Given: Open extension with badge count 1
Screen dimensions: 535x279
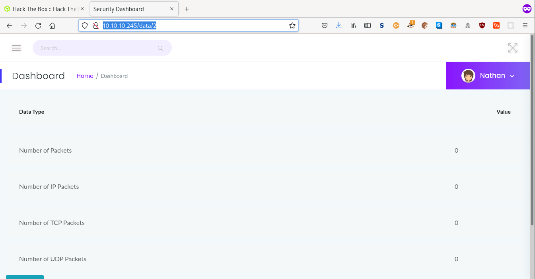Looking at the screenshot, I should pyautogui.click(x=411, y=25).
